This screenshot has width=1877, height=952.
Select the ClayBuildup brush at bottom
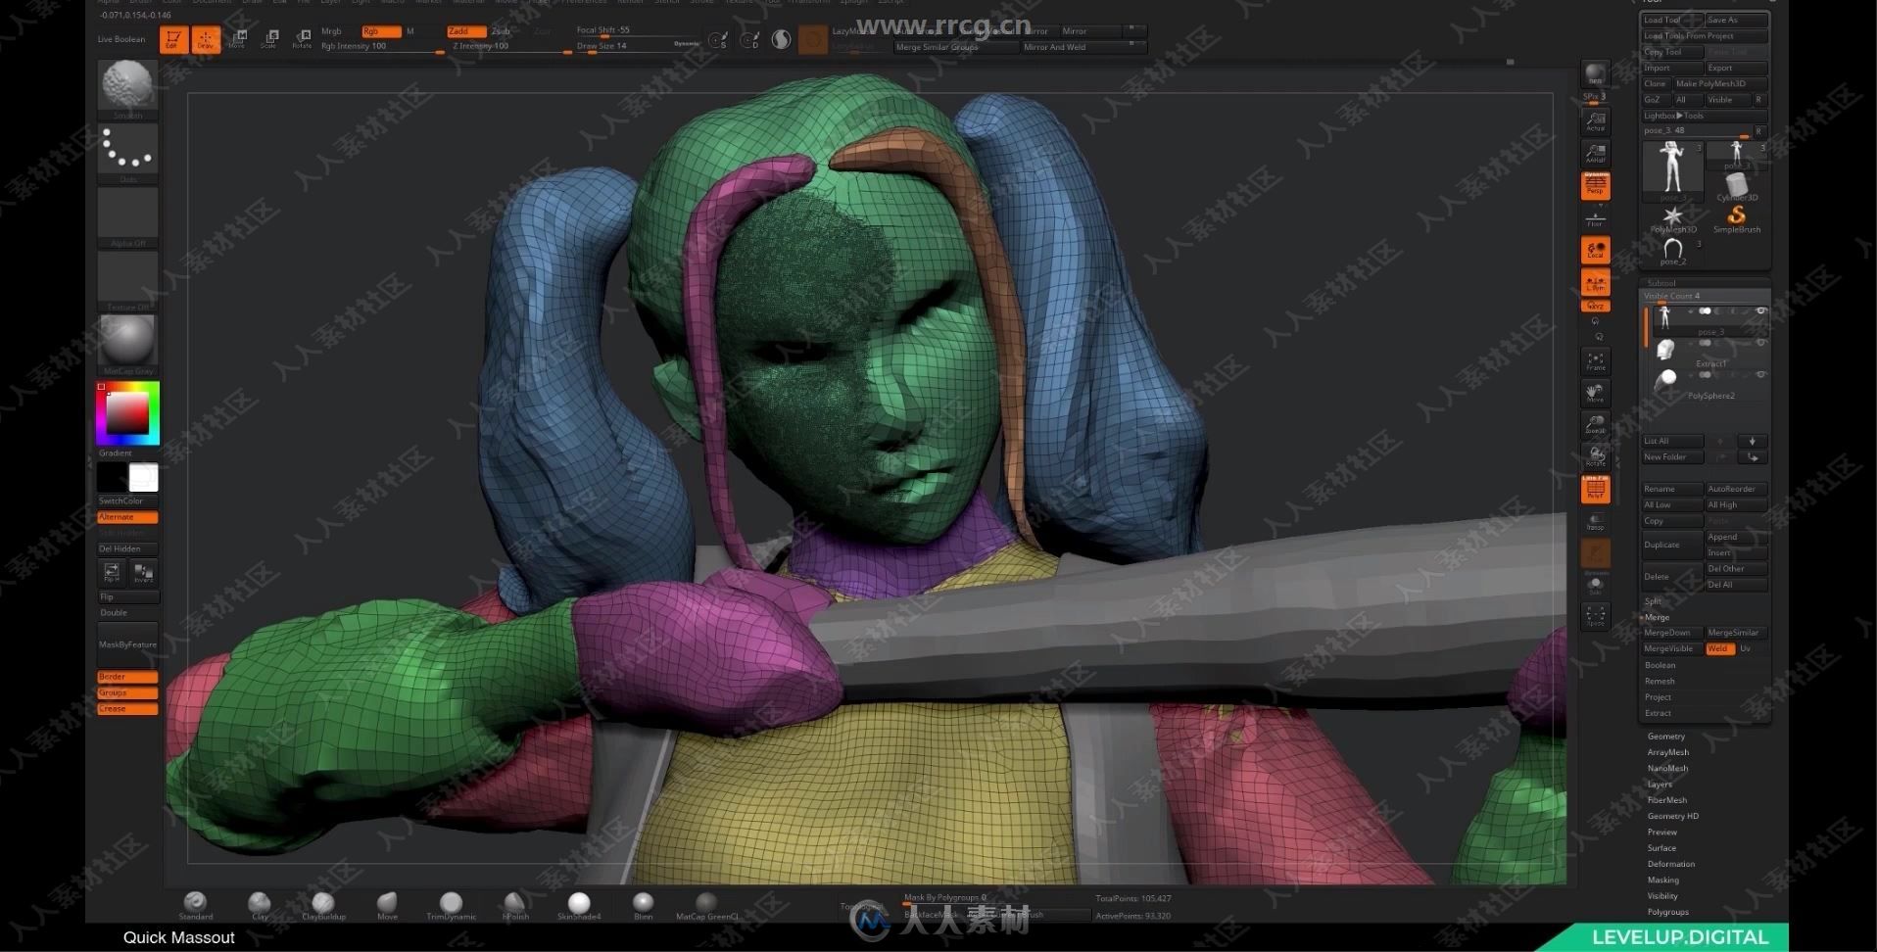coord(323,905)
